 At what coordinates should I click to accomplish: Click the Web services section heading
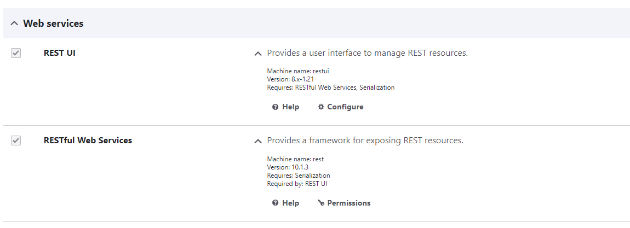pyautogui.click(x=53, y=24)
